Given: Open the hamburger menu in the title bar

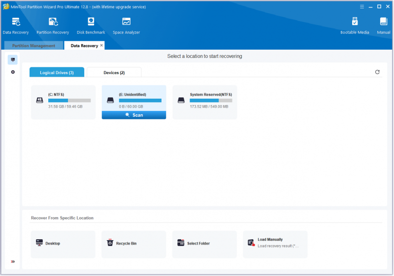Looking at the screenshot, I should [362, 7].
